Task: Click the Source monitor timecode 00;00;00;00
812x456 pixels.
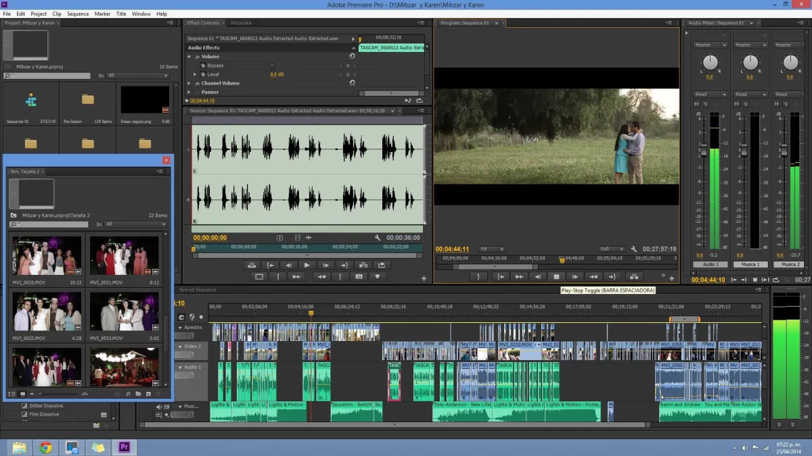Action: 210,238
